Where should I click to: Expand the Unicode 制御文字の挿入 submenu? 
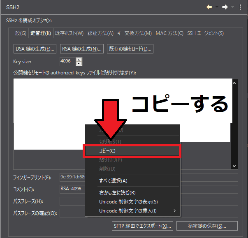[x=175, y=211]
